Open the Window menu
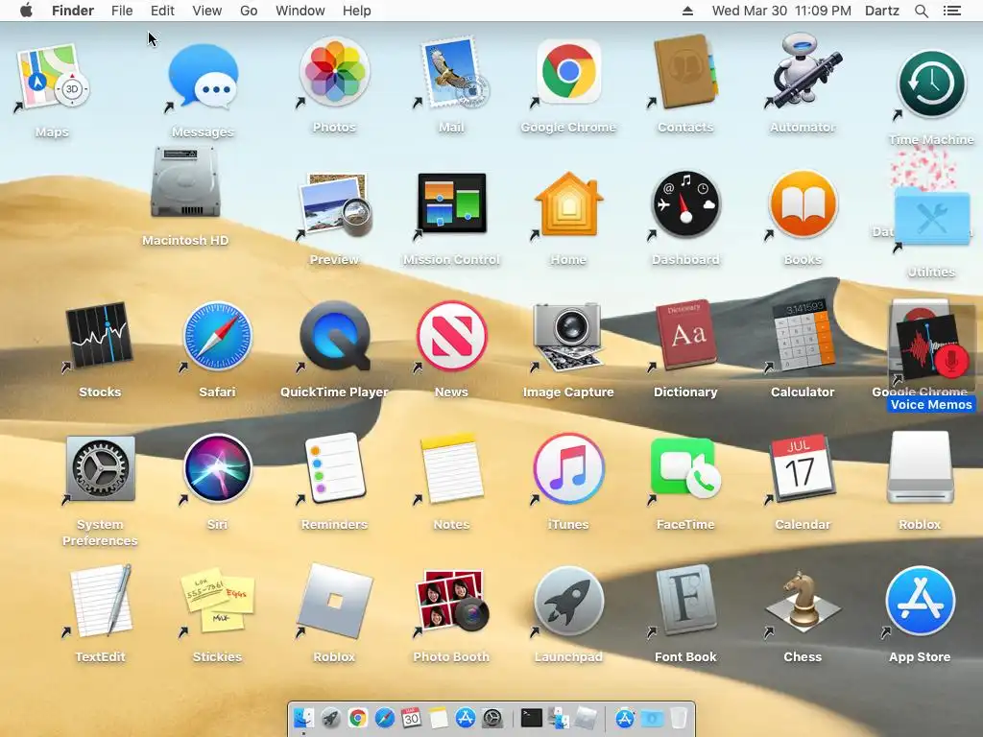The image size is (983, 737). click(300, 11)
